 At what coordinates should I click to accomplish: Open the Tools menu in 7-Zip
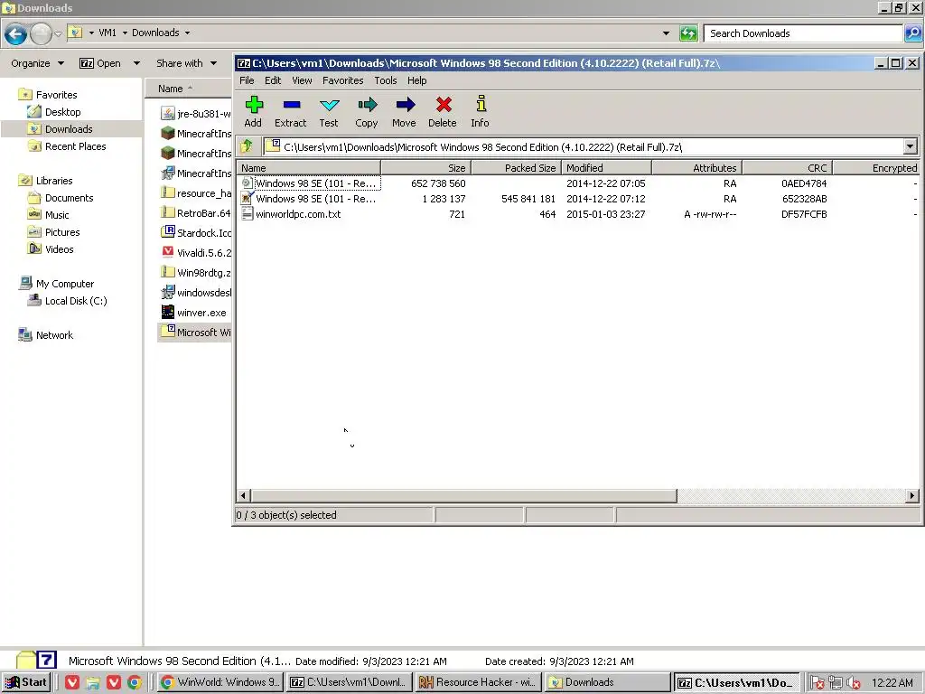[385, 80]
